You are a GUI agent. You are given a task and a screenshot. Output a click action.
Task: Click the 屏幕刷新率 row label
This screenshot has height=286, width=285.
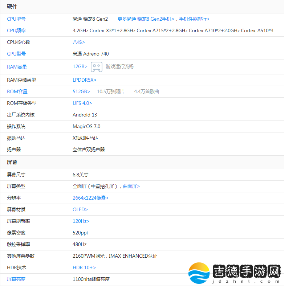(19, 221)
